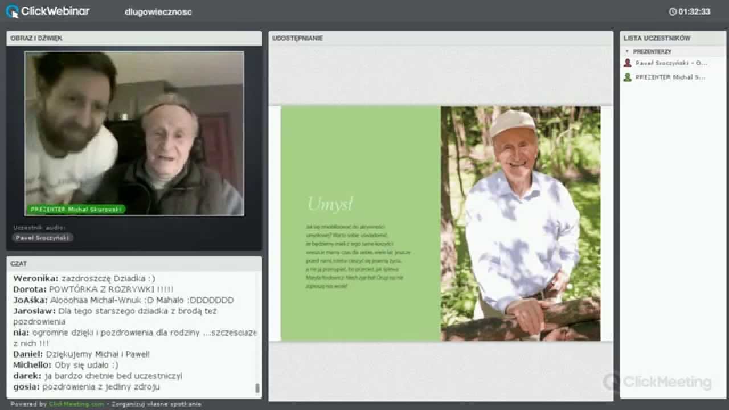The image size is (729, 410).
Task: Click the red user icon beside Paweł Sroczyński
Action: click(628, 63)
